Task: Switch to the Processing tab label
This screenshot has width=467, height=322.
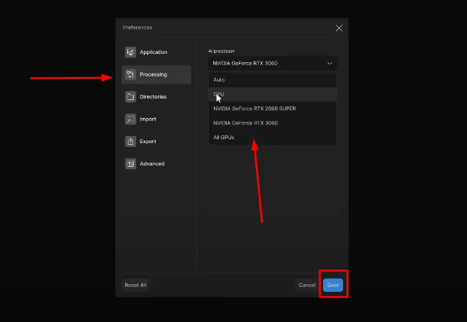Action: point(153,74)
